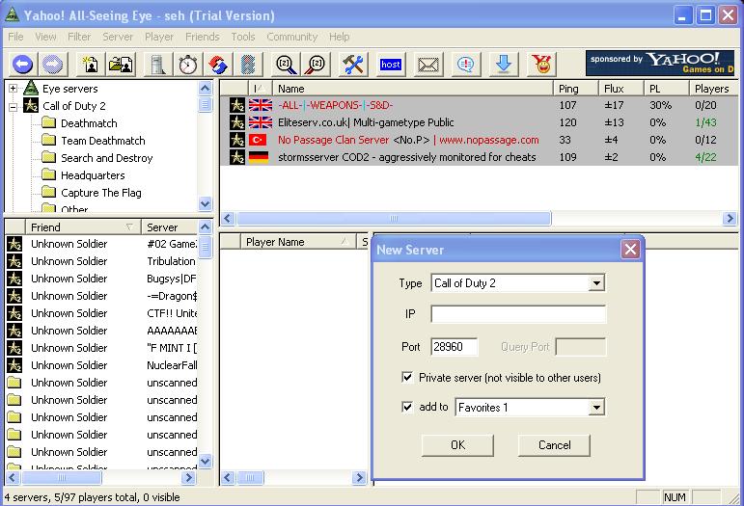This screenshot has width=744, height=506.
Task: Click the sponsored by Yahoo banner
Action: point(660,63)
